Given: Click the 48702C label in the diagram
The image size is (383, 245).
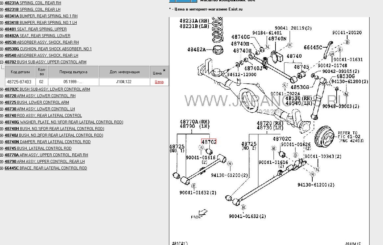Looking at the screenshot, I should 282,139.
